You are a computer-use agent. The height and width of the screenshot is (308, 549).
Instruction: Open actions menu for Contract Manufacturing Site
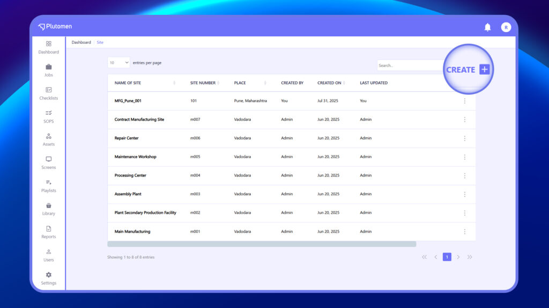pos(465,119)
